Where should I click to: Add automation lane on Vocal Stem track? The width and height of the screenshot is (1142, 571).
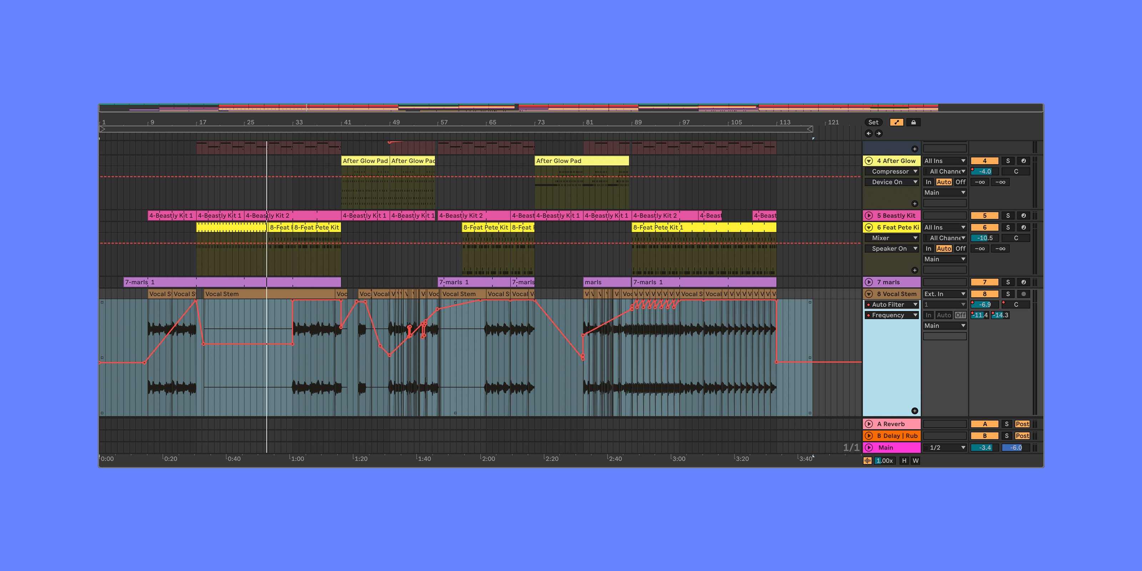coord(914,410)
